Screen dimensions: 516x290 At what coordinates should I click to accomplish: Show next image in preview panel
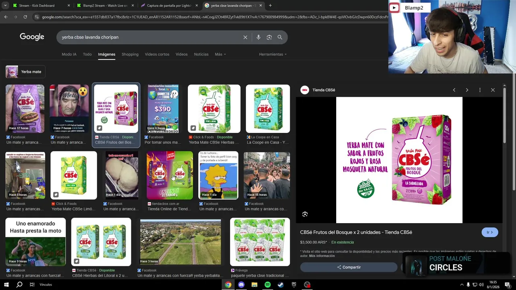[x=467, y=90]
